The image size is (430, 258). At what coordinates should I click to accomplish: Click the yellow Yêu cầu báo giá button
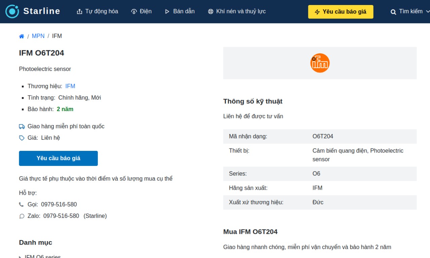click(x=341, y=12)
